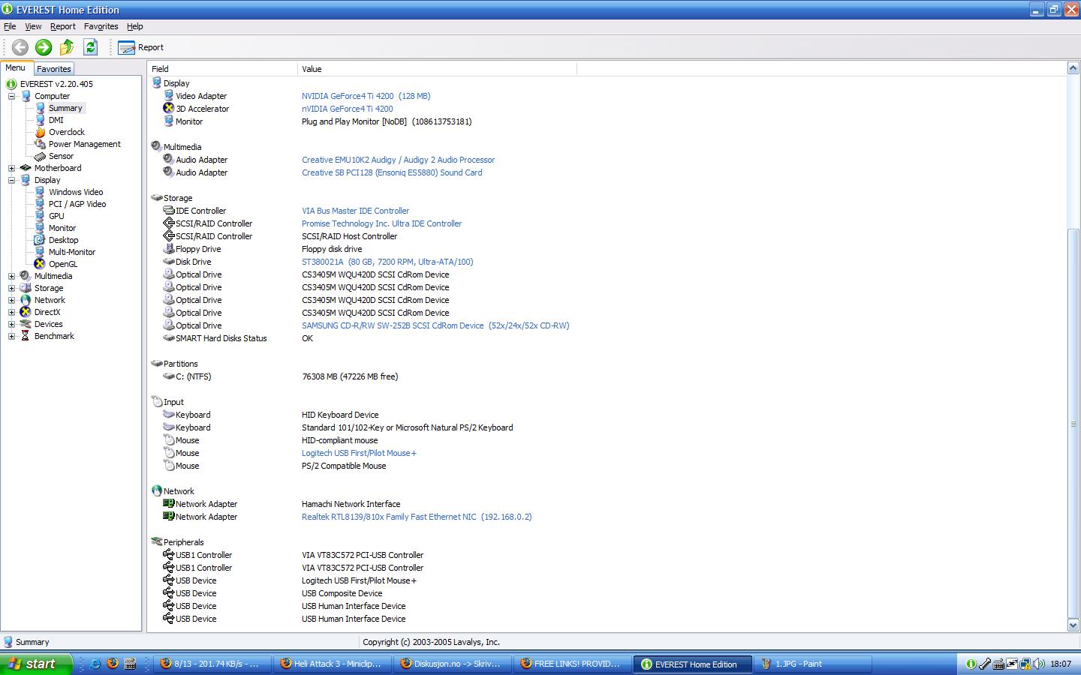Screen dimensions: 1081x675
Task: Click the Field column header
Action: pyautogui.click(x=222, y=69)
